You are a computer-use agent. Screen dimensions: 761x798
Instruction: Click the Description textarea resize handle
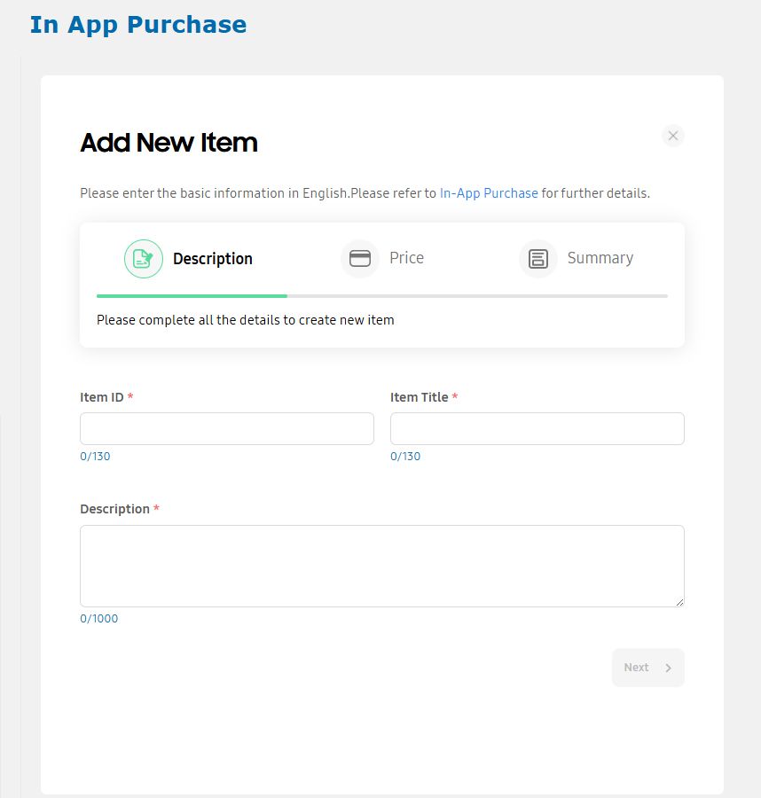679,602
